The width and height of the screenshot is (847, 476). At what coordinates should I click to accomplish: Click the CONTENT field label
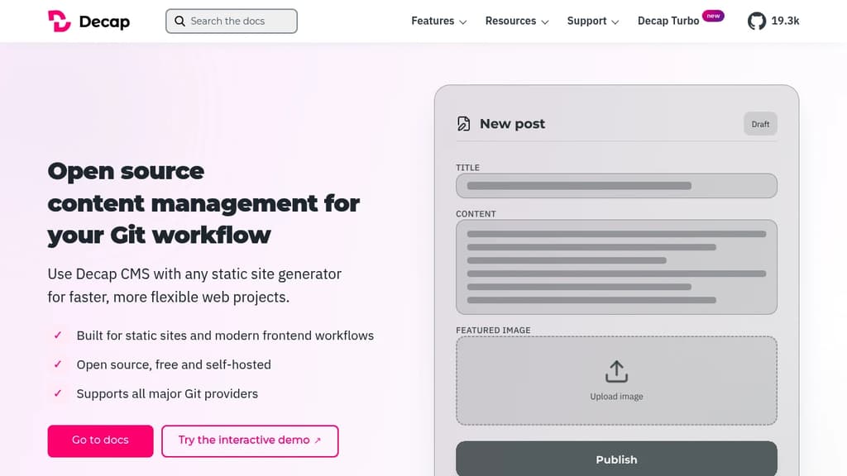pos(476,214)
